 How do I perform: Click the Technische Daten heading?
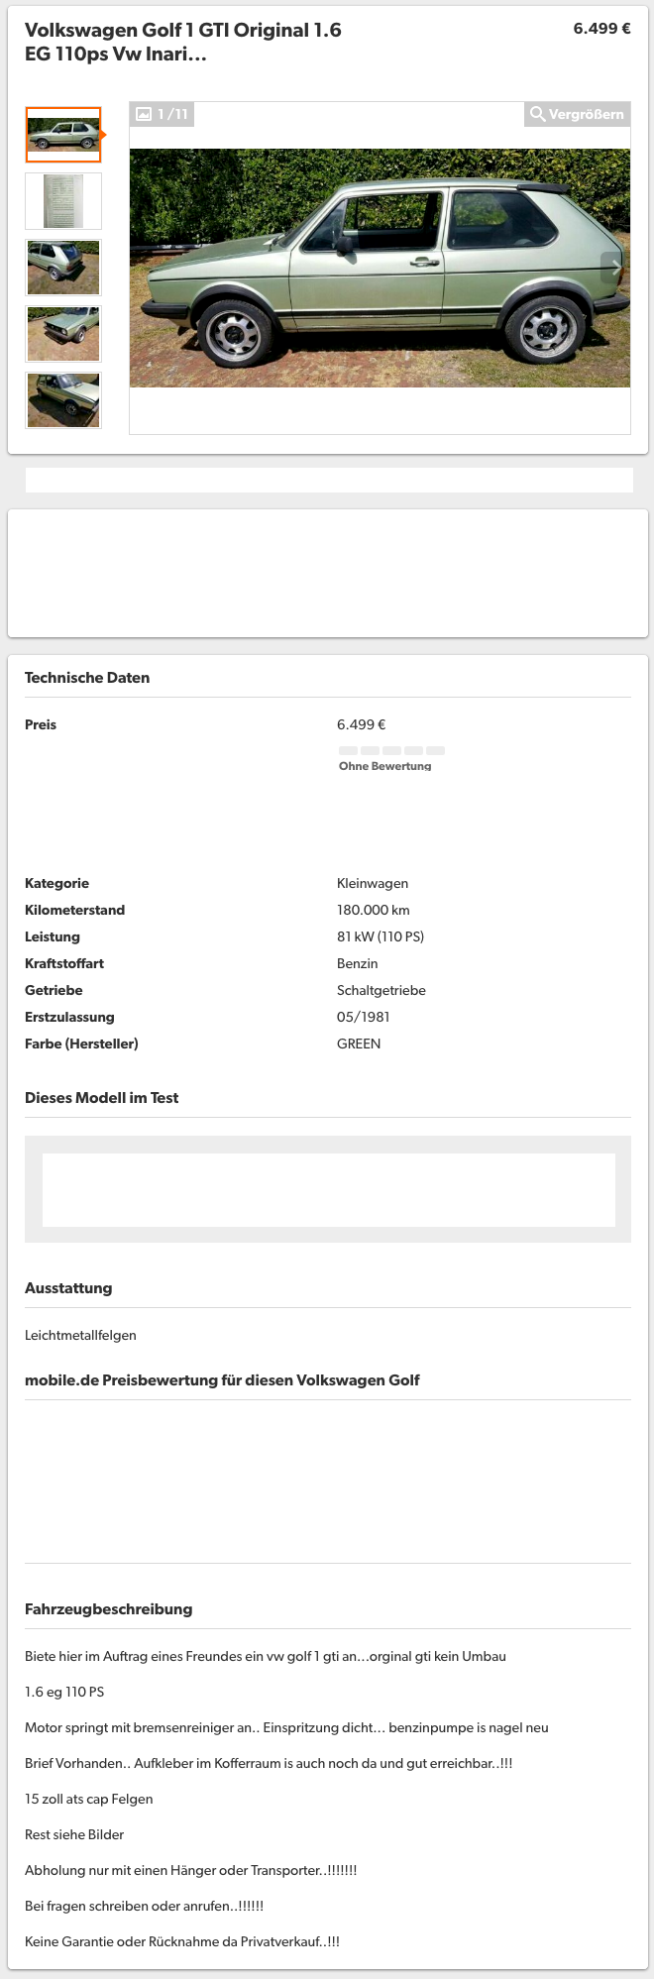pyautogui.click(x=87, y=678)
